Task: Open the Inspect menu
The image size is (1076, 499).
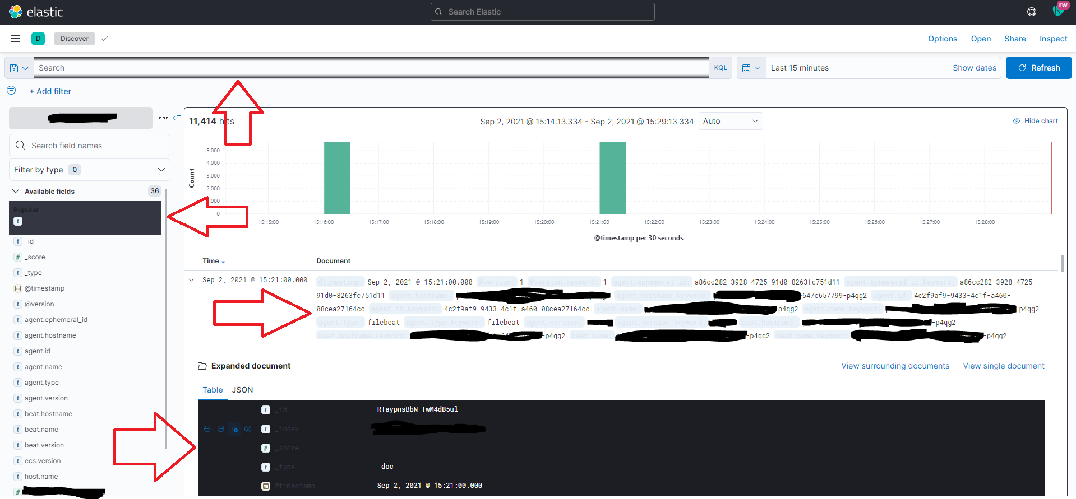Action: pyautogui.click(x=1053, y=39)
